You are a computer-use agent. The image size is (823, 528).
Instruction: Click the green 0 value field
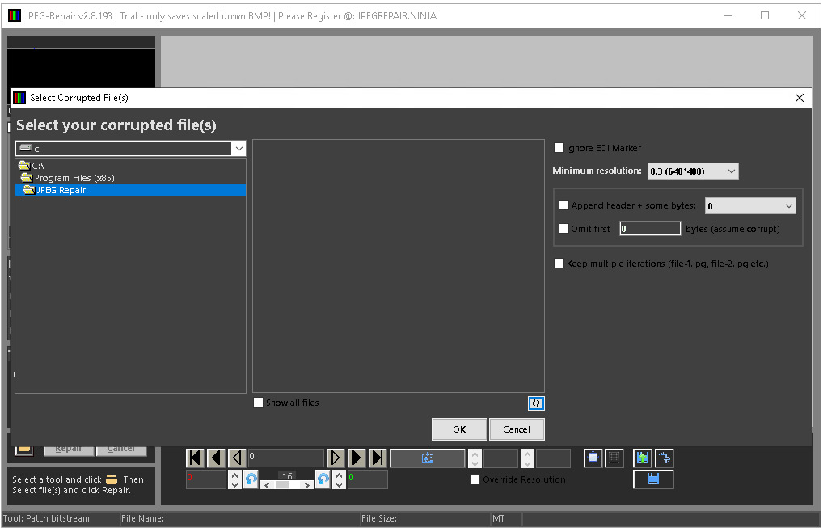367,479
